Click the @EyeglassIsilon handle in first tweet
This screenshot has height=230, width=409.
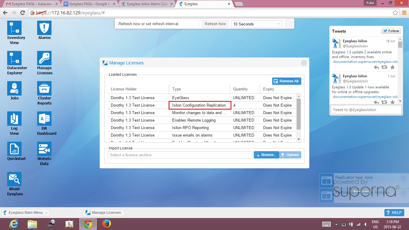[x=355, y=46]
